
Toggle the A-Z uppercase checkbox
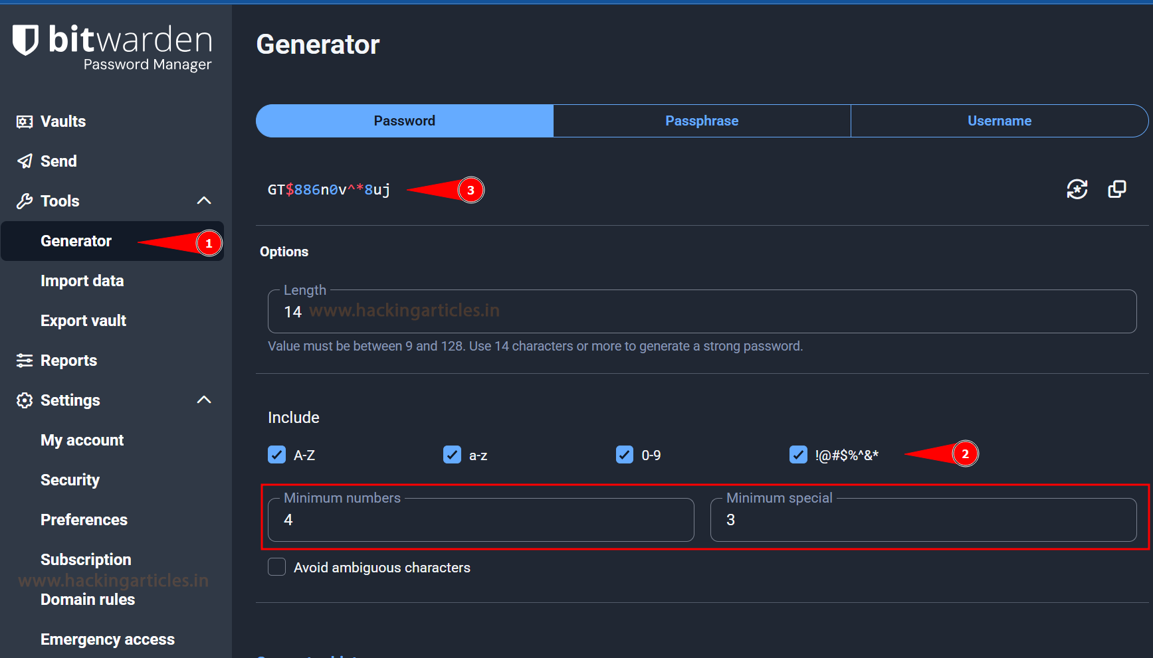tap(276, 455)
